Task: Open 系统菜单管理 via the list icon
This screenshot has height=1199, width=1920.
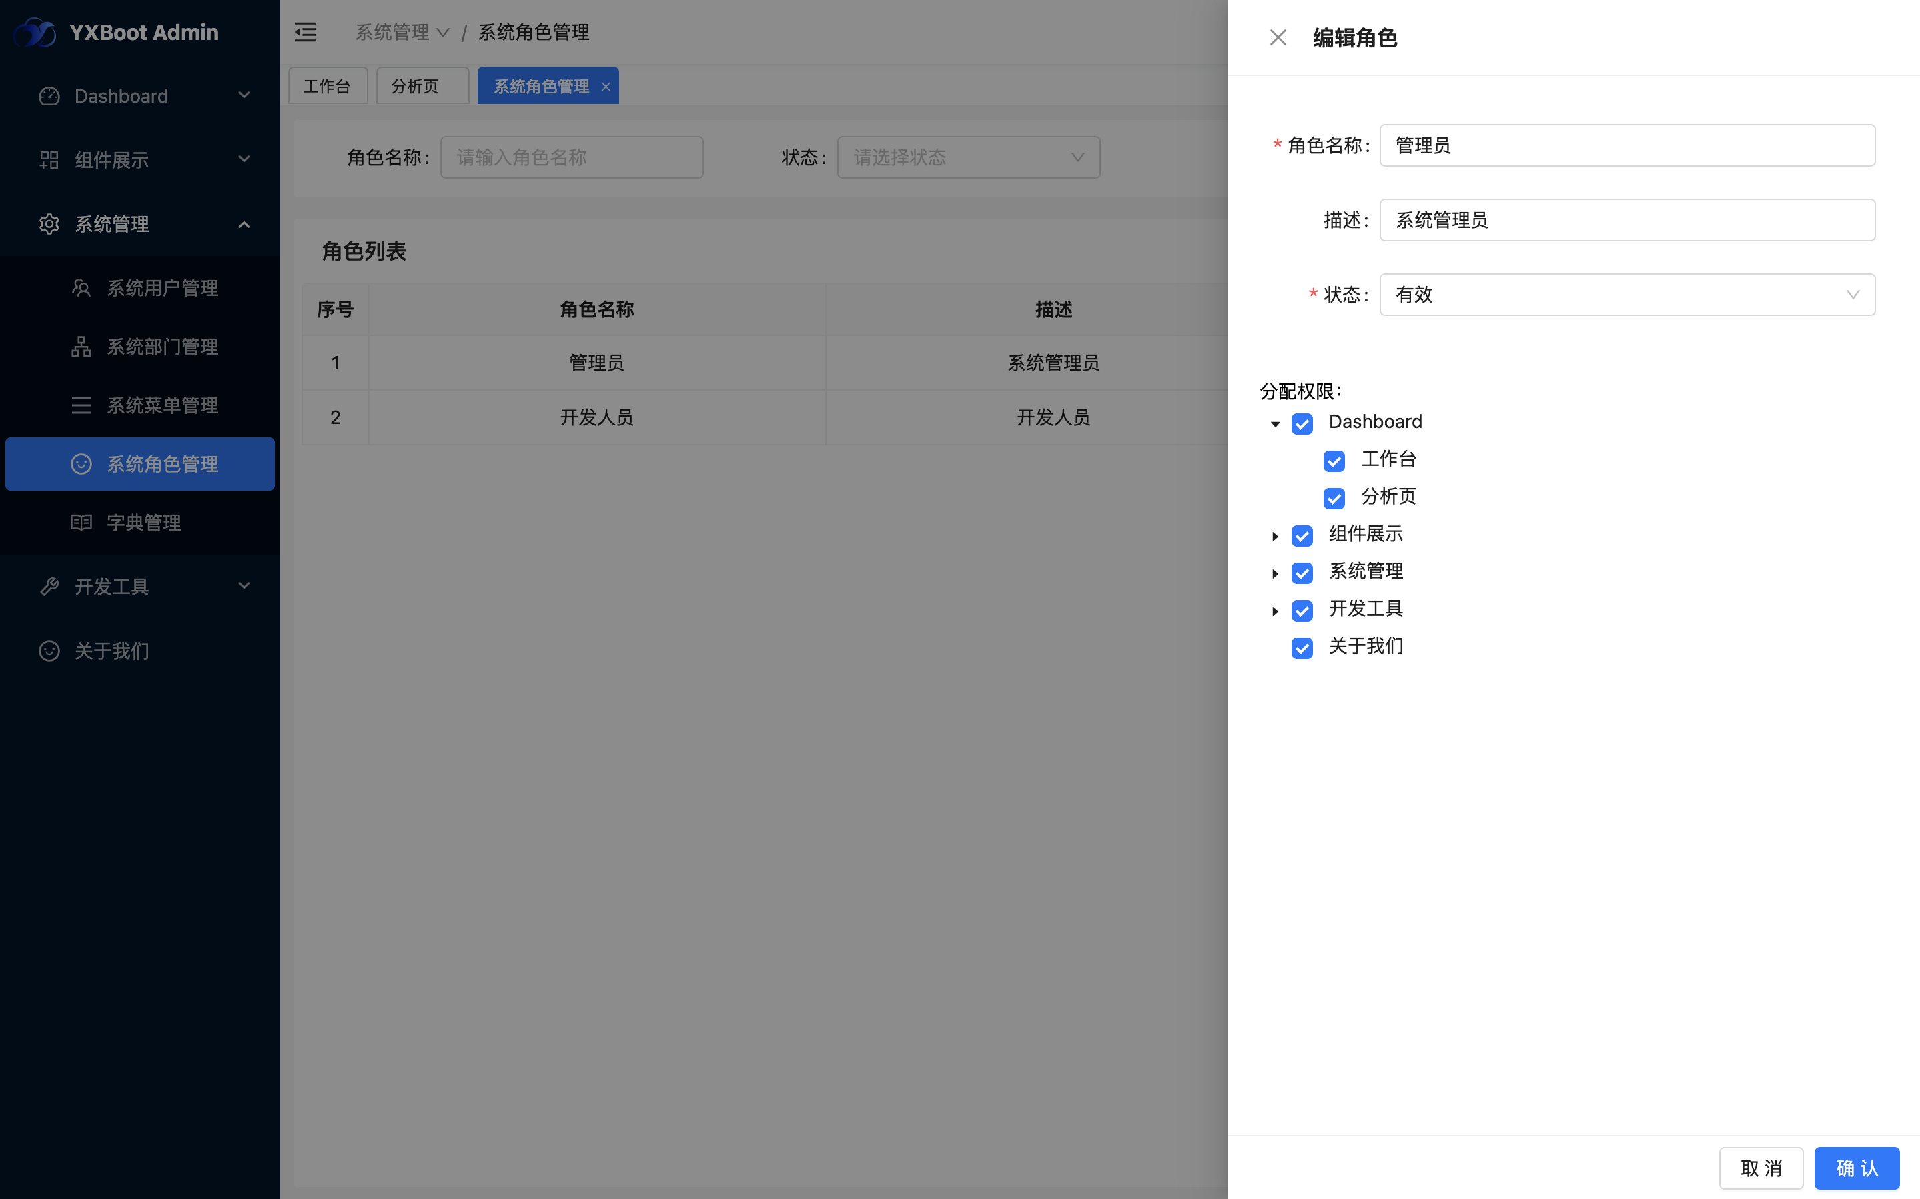Action: tap(81, 405)
